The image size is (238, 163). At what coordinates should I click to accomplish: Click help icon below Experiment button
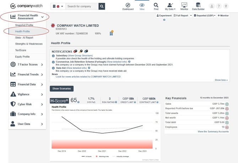point(164,20)
